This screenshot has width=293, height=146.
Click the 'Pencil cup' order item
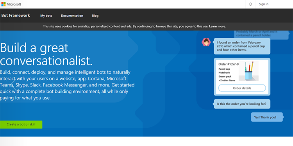(x=224, y=69)
